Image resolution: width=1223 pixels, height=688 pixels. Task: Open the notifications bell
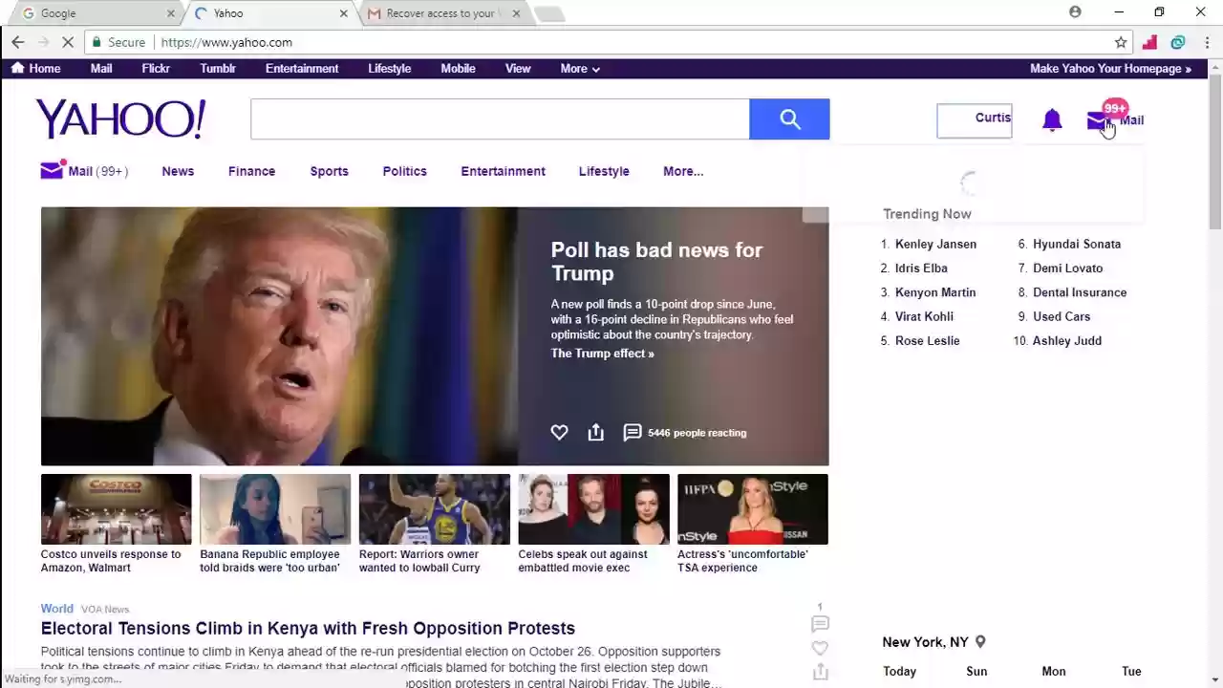1052,119
